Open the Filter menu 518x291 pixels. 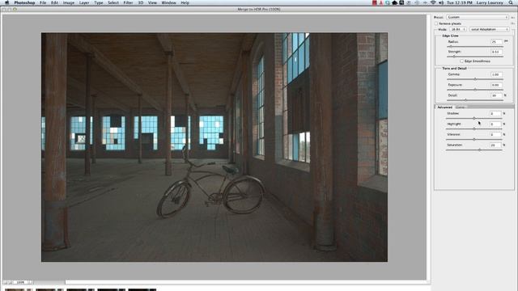pos(128,2)
